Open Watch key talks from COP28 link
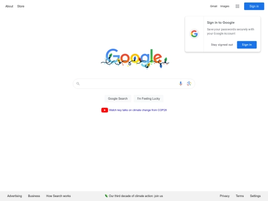The width and height of the screenshot is (268, 201). point(138,110)
